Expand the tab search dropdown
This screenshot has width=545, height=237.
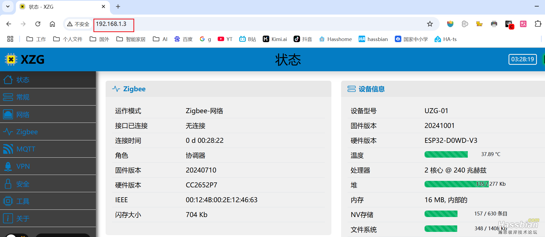coord(8,6)
